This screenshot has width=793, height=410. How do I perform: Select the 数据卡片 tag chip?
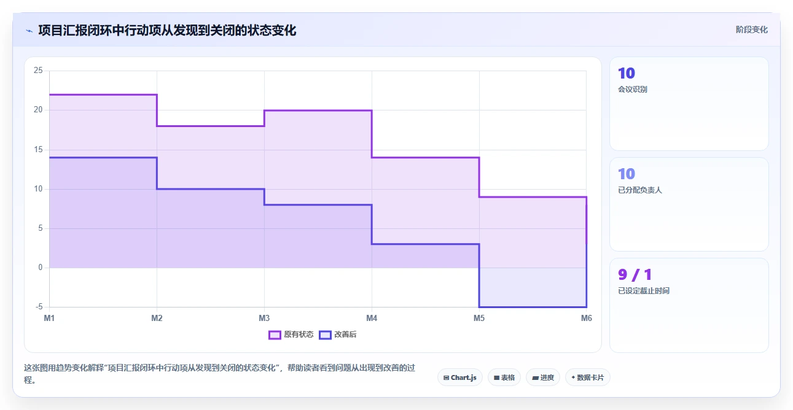tap(588, 377)
